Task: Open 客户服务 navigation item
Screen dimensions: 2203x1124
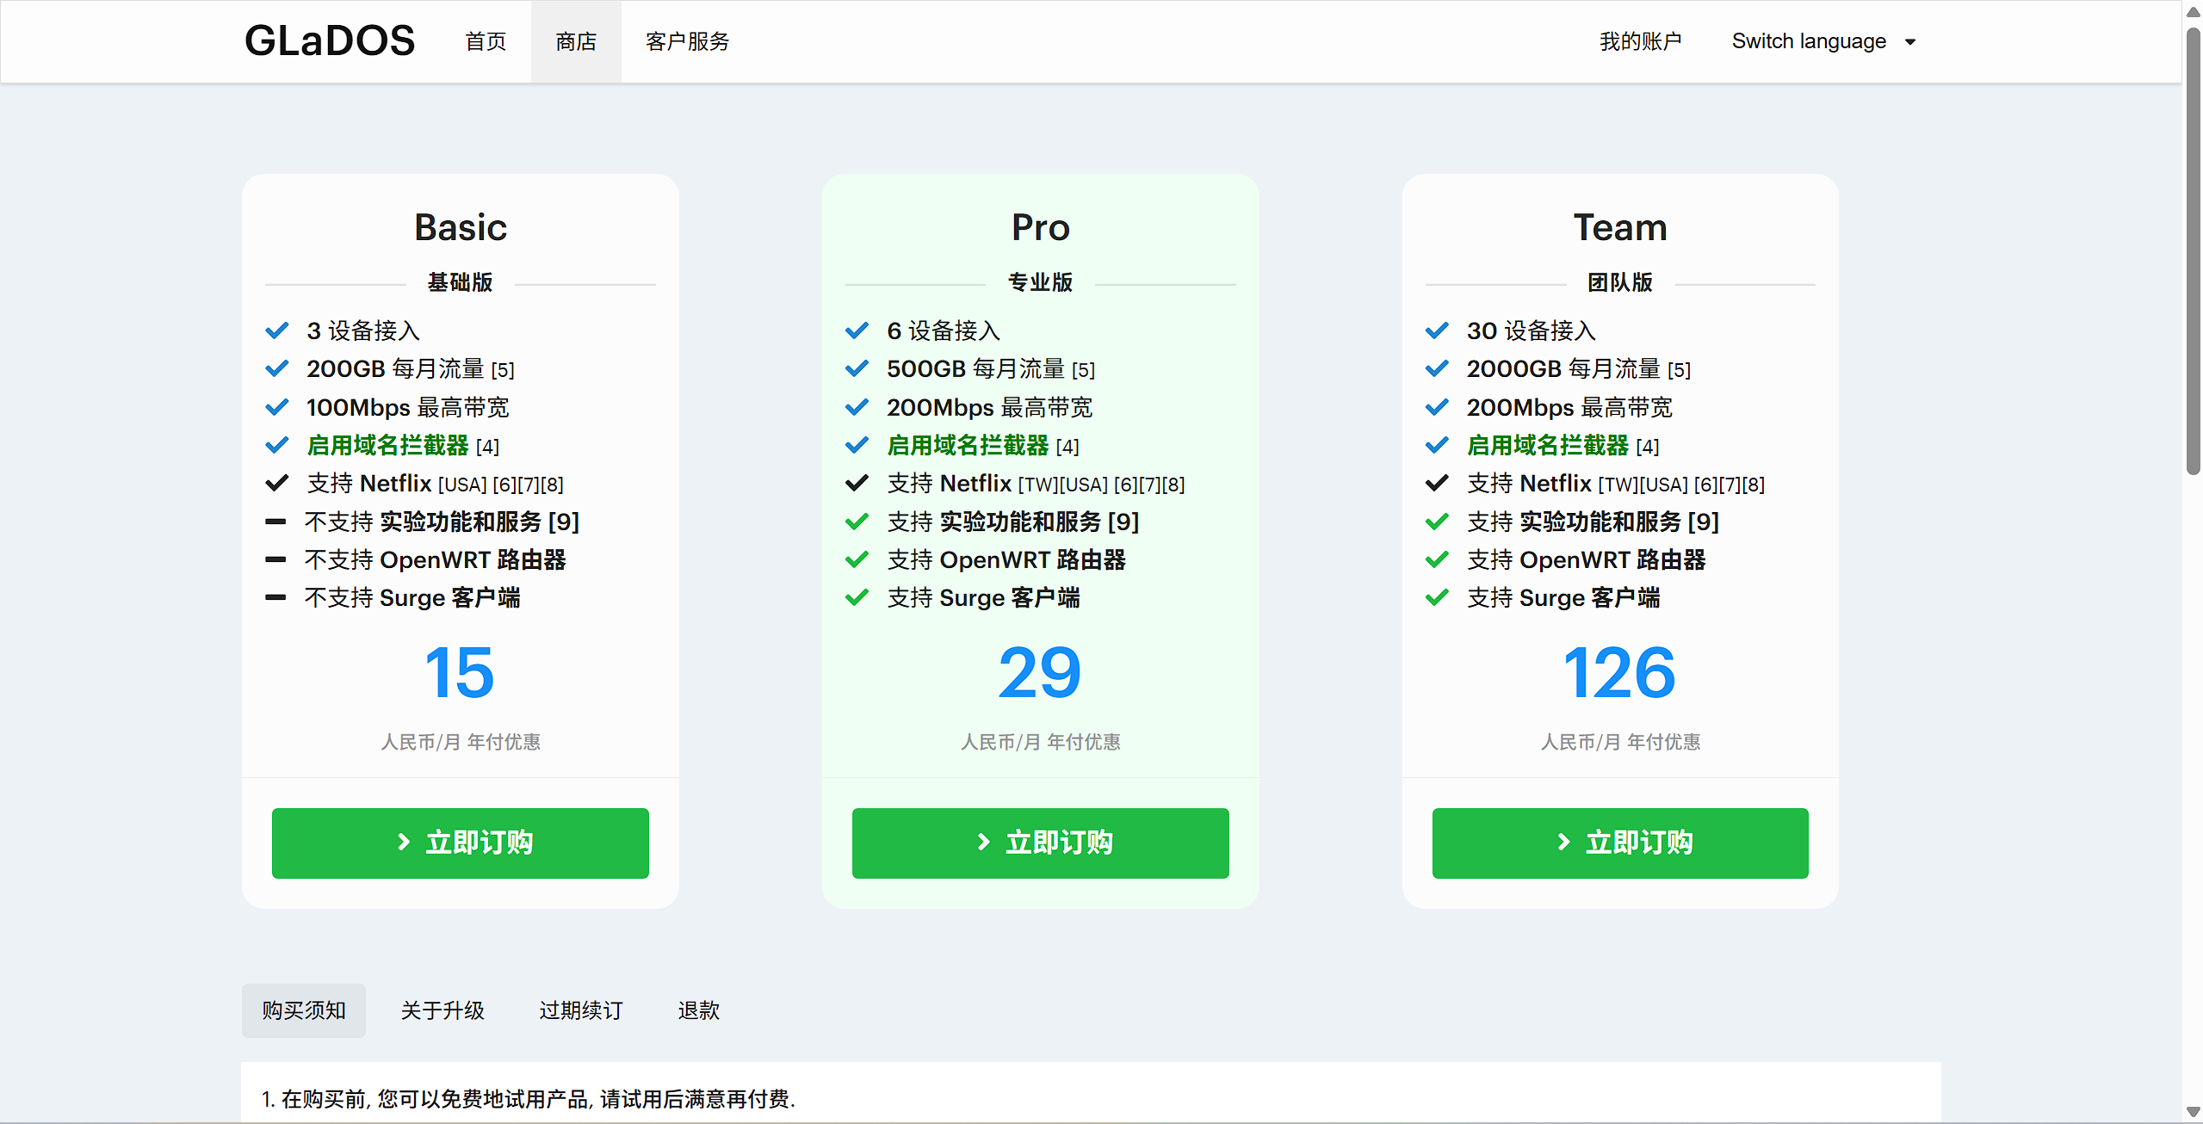Action: coord(687,41)
